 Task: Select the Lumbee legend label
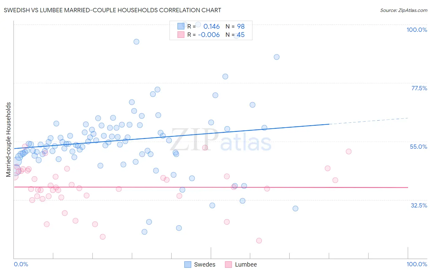pos(246,264)
